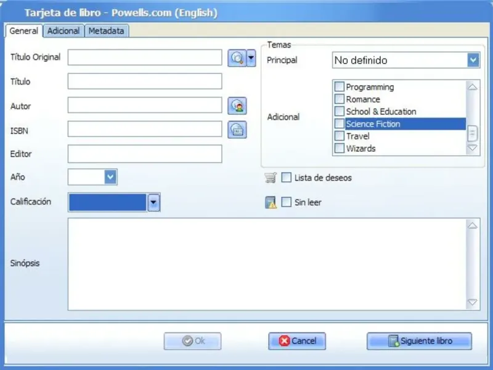
Task: Select the Science Fiction list row text
Action: click(373, 124)
